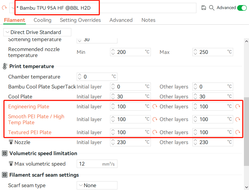Click the Max volumetric speed field

point(97,164)
